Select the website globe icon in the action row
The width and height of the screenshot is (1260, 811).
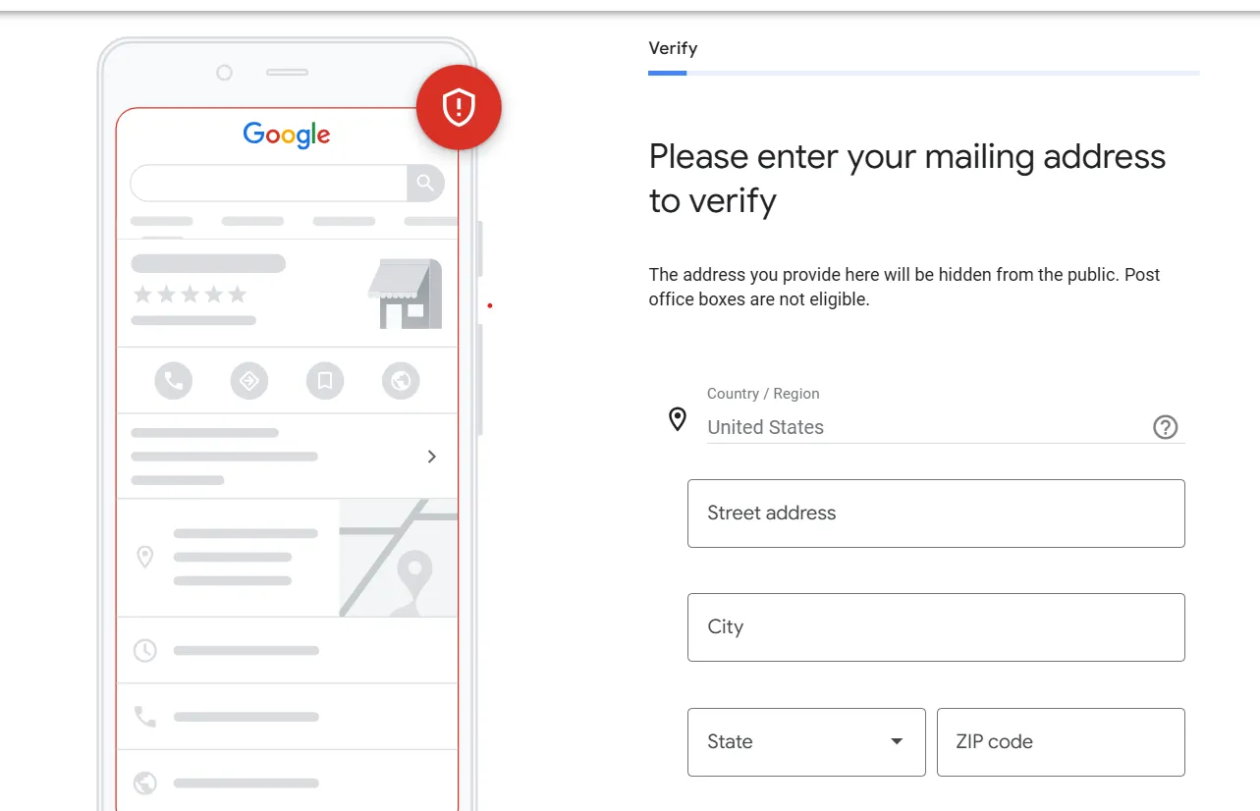tap(401, 381)
